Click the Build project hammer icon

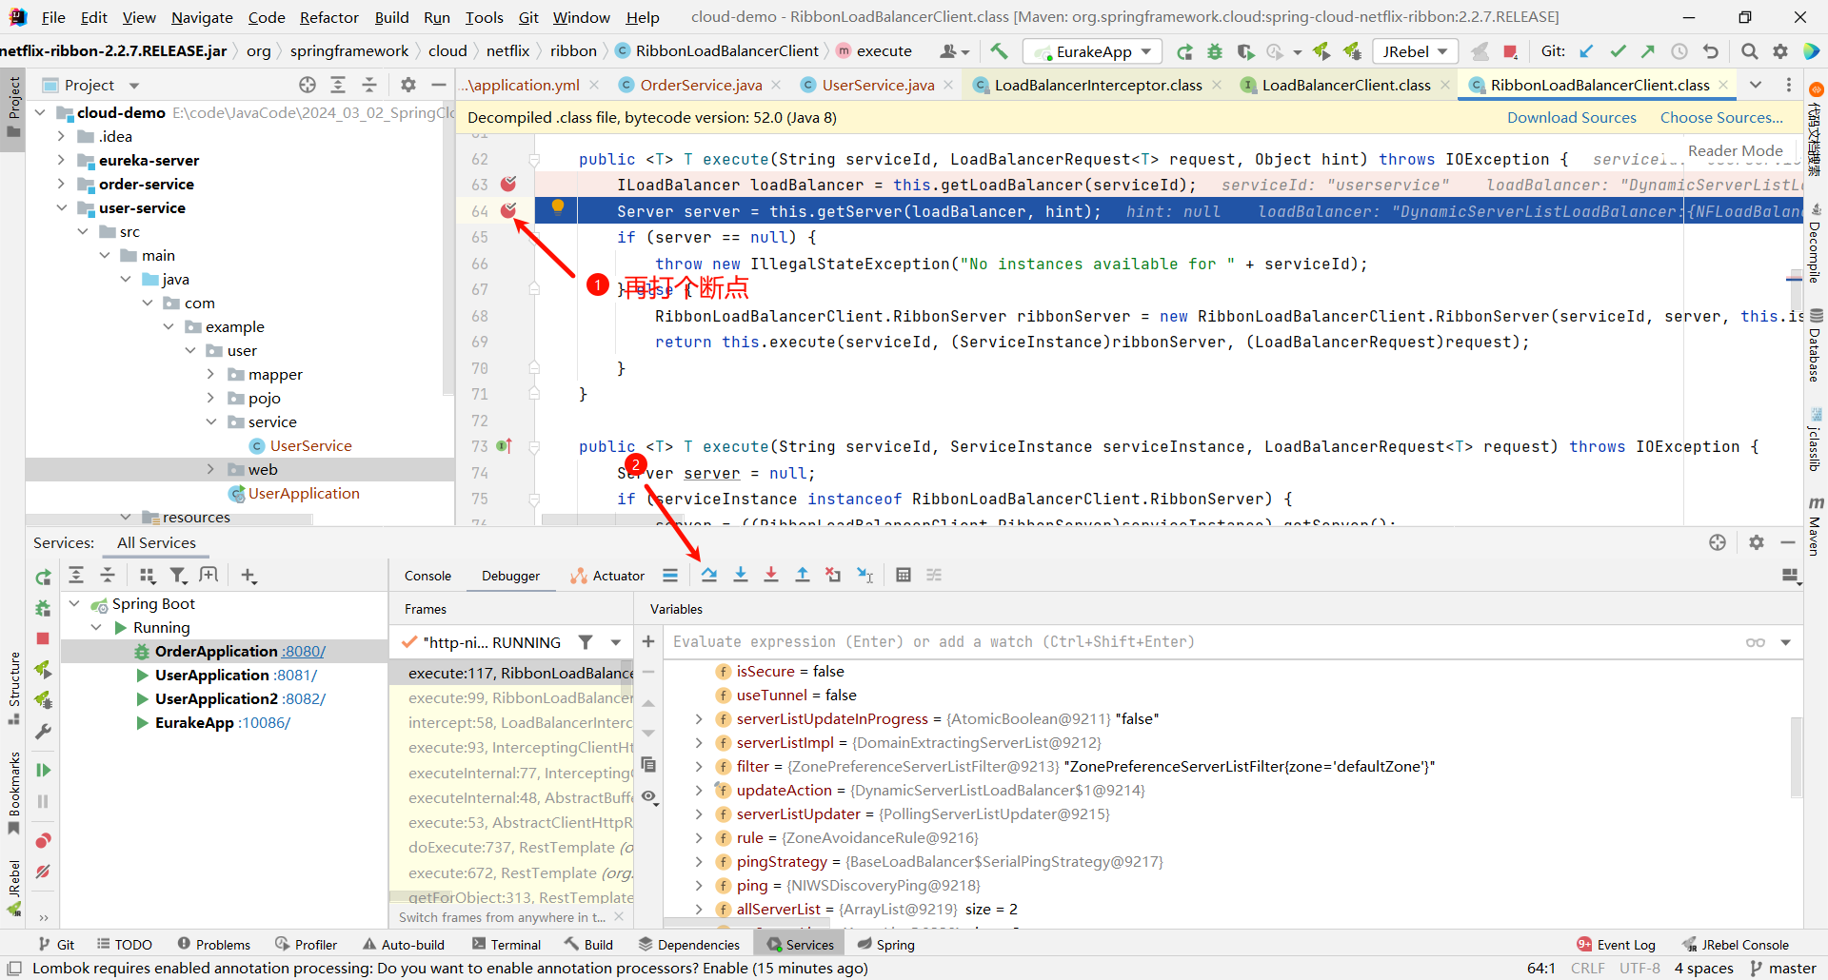click(999, 51)
